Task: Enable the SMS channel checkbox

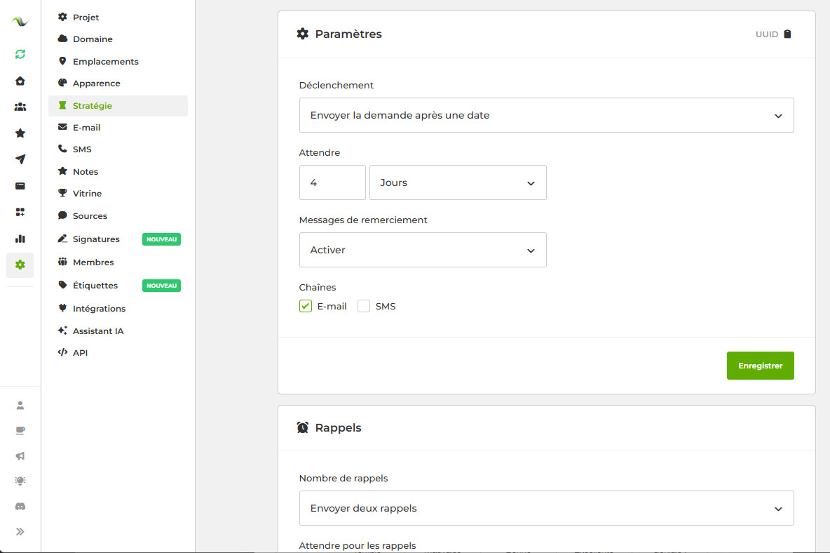Action: (364, 306)
